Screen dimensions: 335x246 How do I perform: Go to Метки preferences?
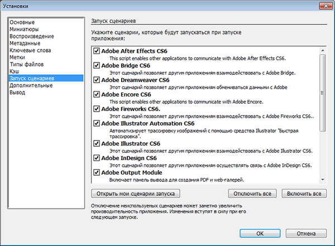pyautogui.click(x=46, y=57)
